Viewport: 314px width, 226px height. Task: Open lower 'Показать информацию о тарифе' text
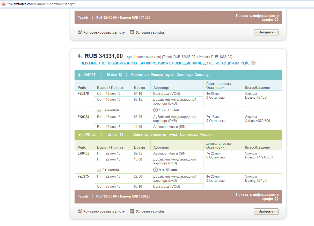click(257, 195)
